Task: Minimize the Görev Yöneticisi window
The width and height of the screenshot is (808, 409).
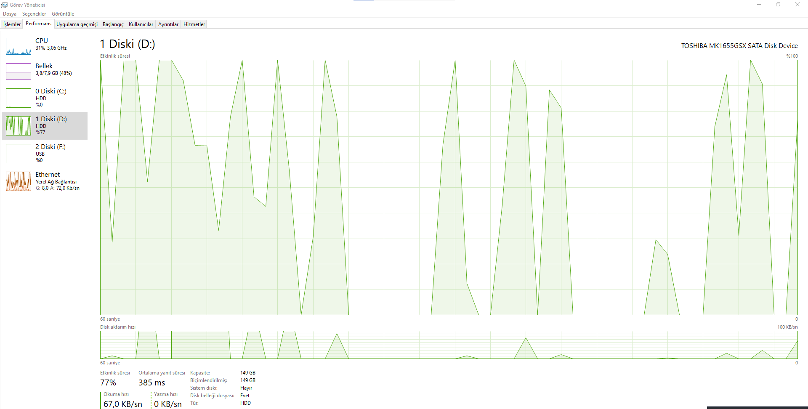Action: click(759, 5)
